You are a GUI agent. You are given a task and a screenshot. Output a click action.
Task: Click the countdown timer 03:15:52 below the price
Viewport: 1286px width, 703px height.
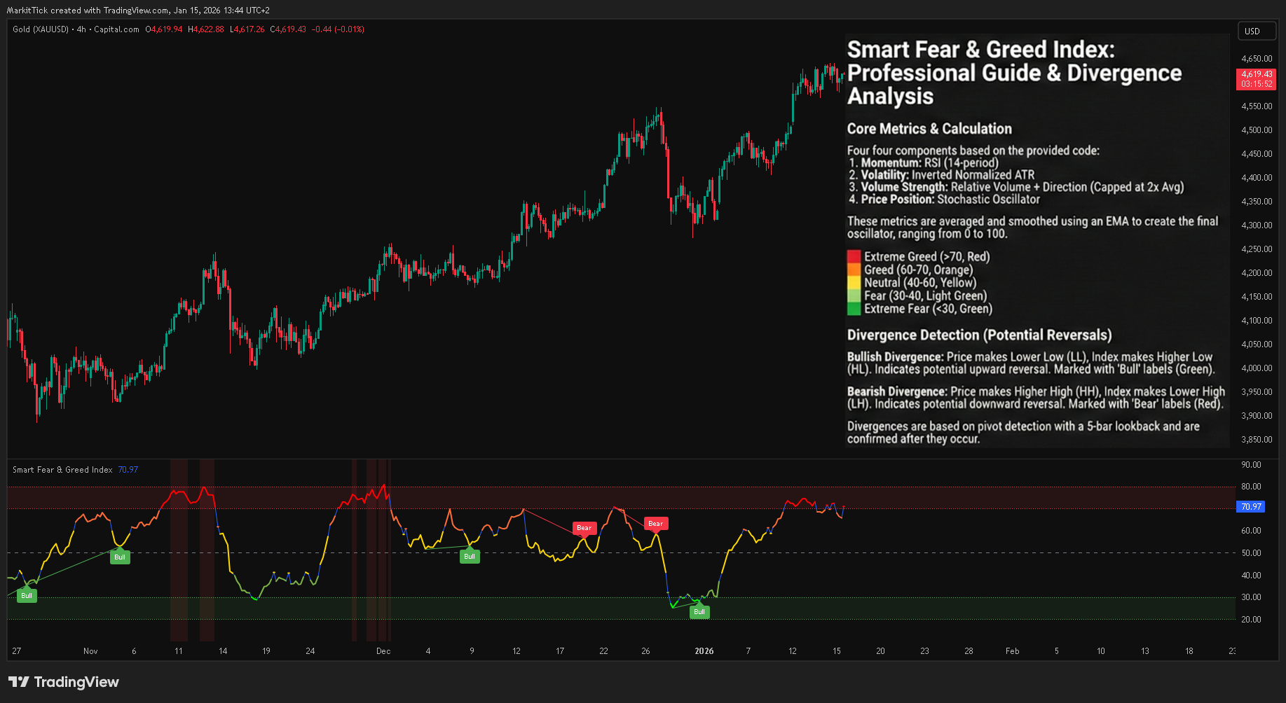[x=1257, y=84]
